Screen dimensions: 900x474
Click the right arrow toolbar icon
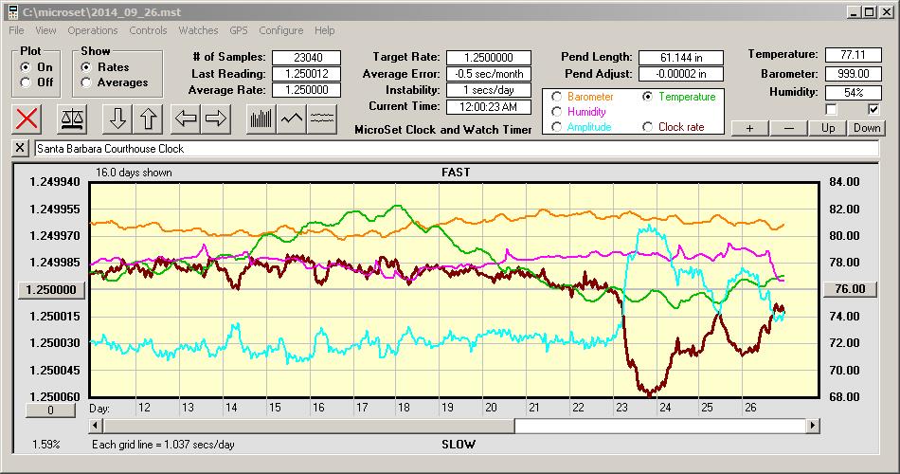coord(216,118)
